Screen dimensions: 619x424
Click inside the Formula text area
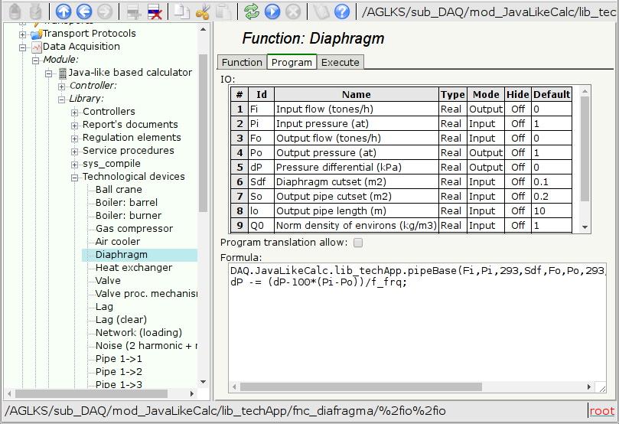tap(413, 329)
